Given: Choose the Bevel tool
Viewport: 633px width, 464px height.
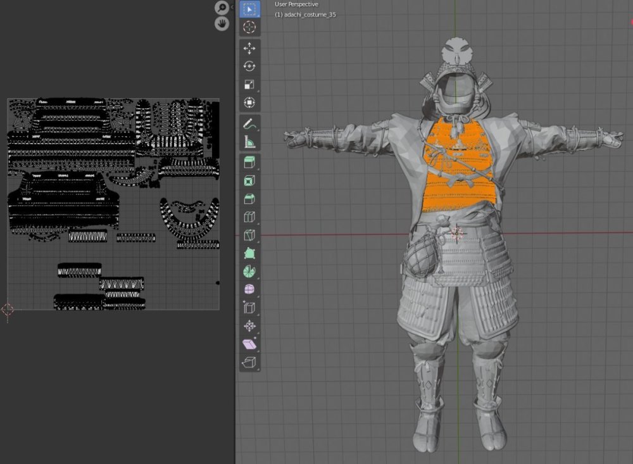Looking at the screenshot, I should [249, 217].
